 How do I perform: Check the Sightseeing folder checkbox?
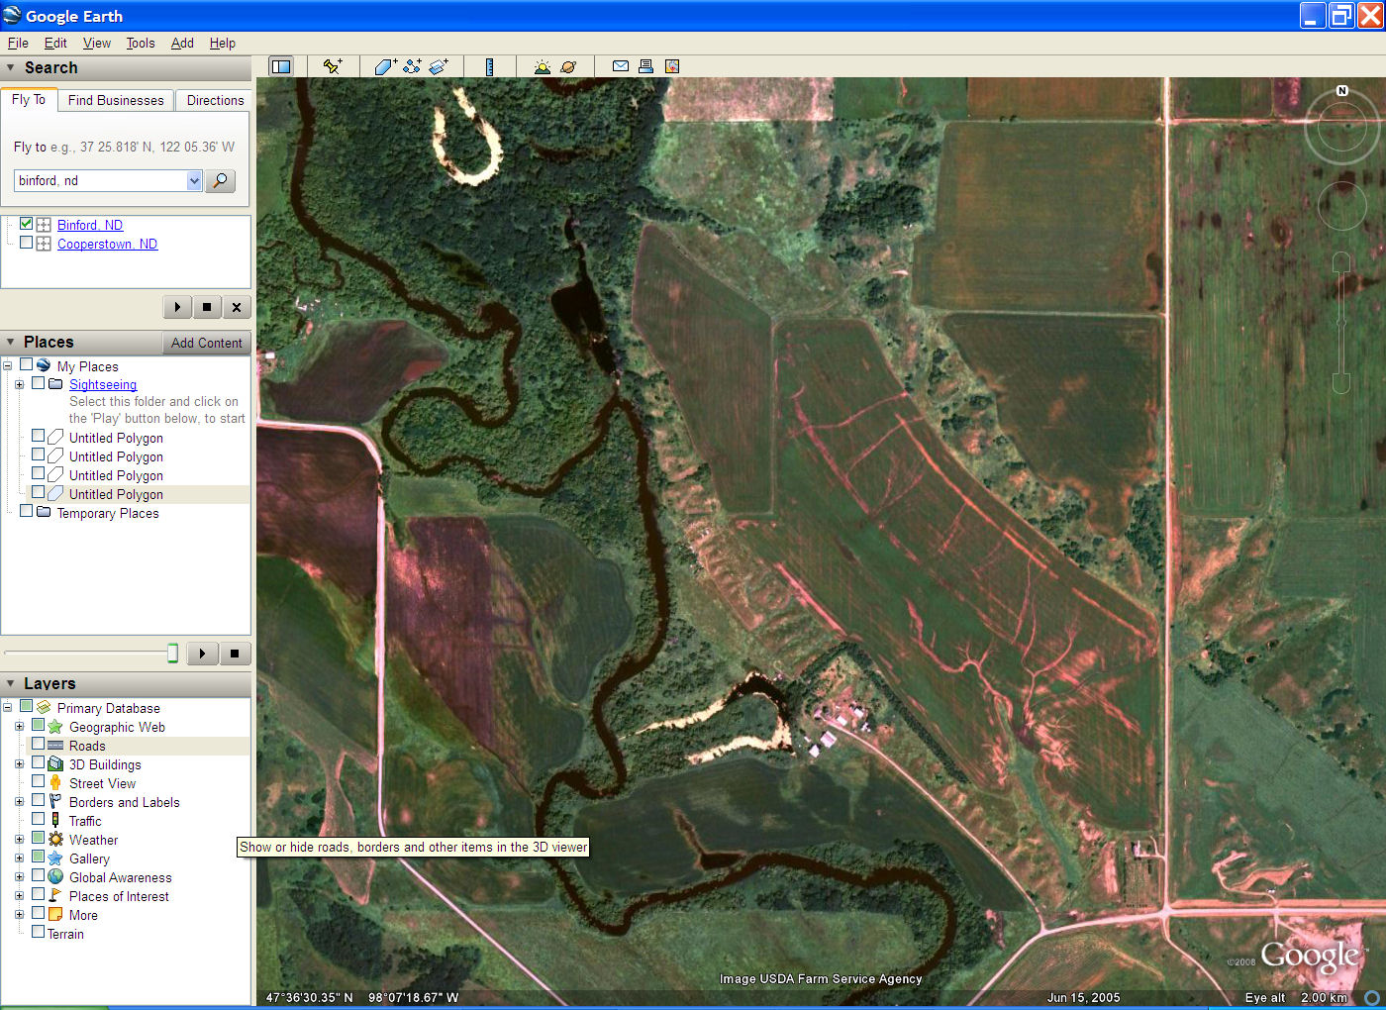[38, 383]
